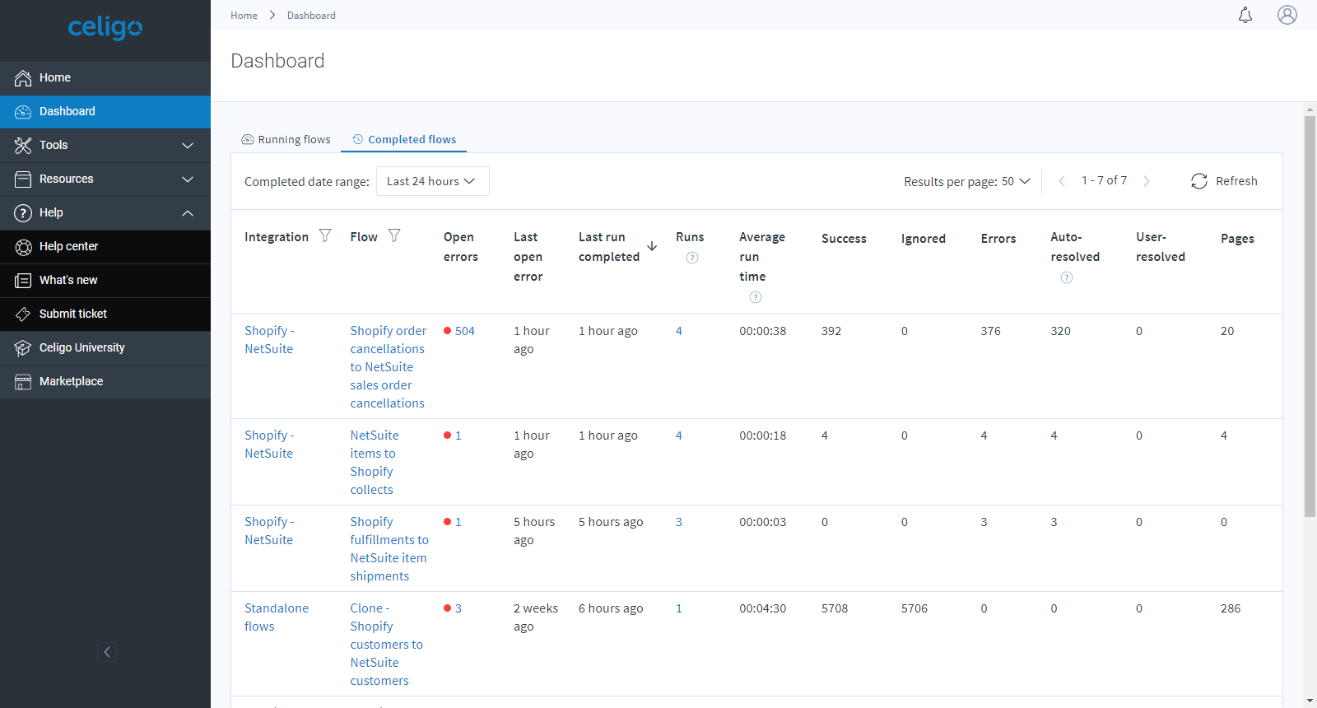Image resolution: width=1317 pixels, height=708 pixels.
Task: Click the 3 open errors link
Action: tap(458, 608)
